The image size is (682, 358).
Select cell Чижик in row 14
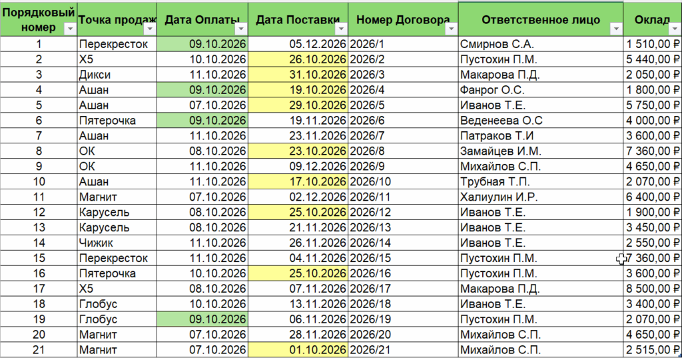point(117,243)
